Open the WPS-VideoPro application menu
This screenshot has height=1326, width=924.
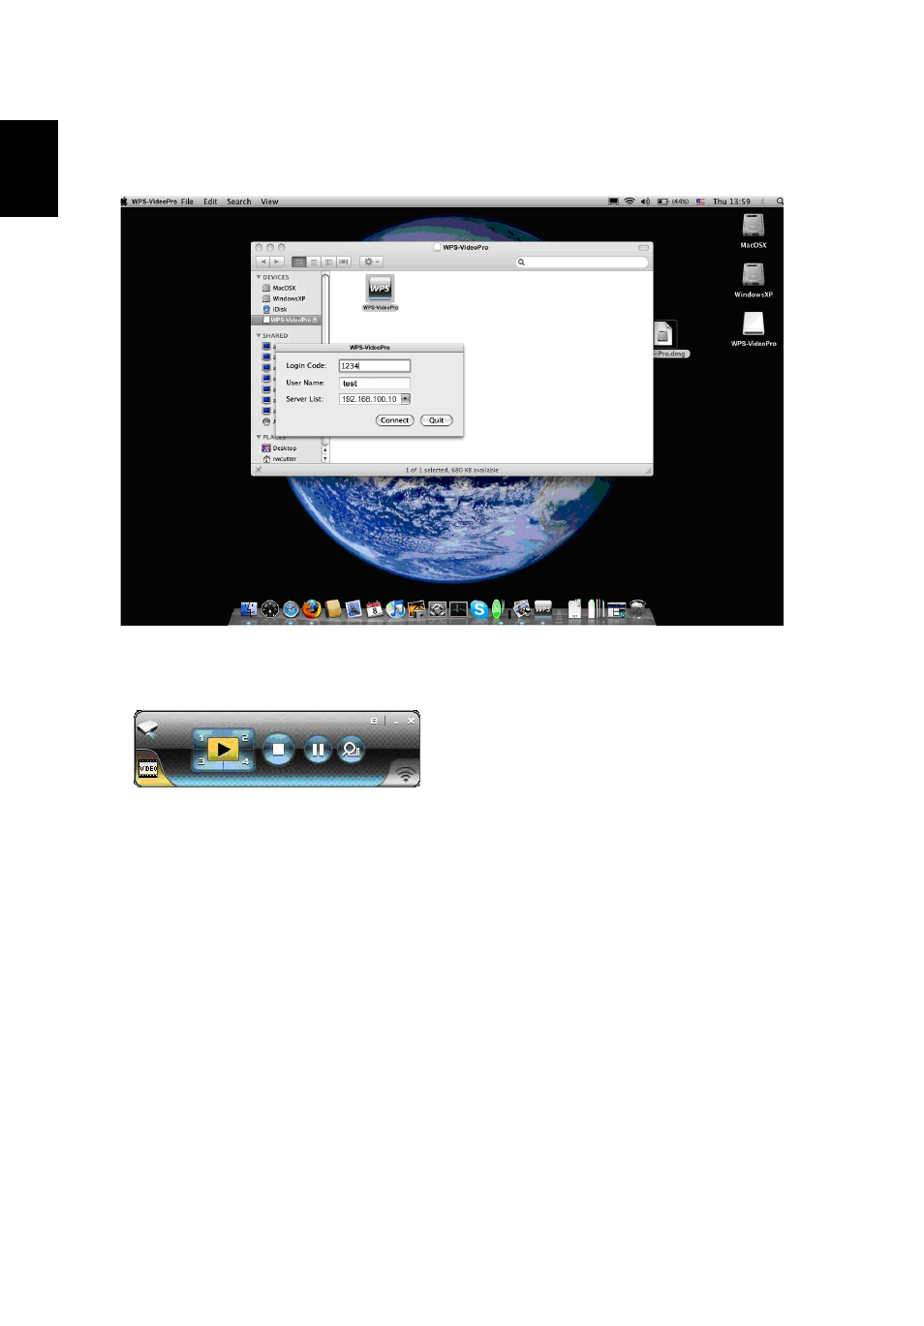(x=154, y=201)
